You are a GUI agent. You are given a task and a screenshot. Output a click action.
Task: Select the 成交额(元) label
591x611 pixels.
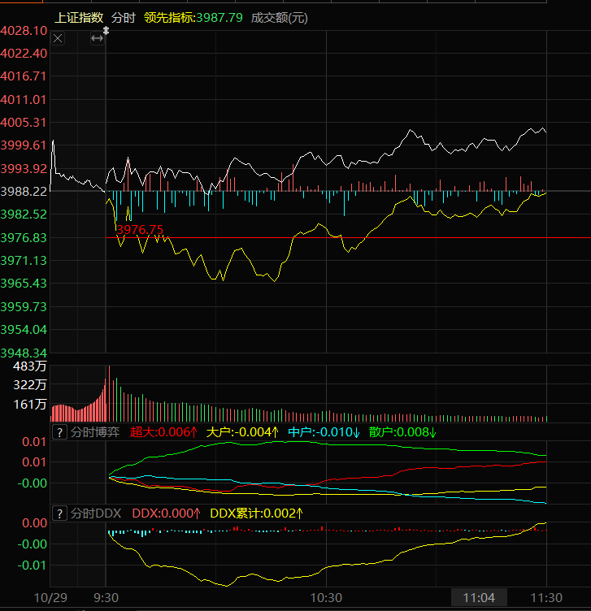280,17
